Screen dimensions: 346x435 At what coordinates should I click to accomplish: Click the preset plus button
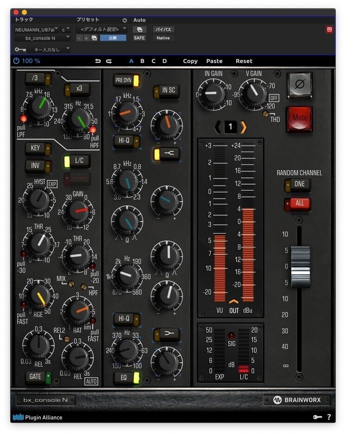click(86, 38)
